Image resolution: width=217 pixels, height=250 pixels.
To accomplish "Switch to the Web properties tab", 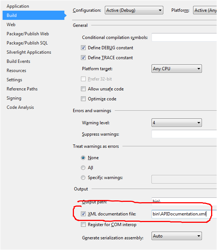I will pyautogui.click(x=11, y=25).
